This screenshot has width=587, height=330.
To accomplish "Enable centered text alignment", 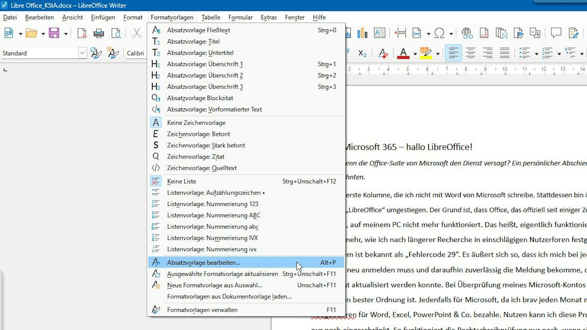I will (x=471, y=53).
